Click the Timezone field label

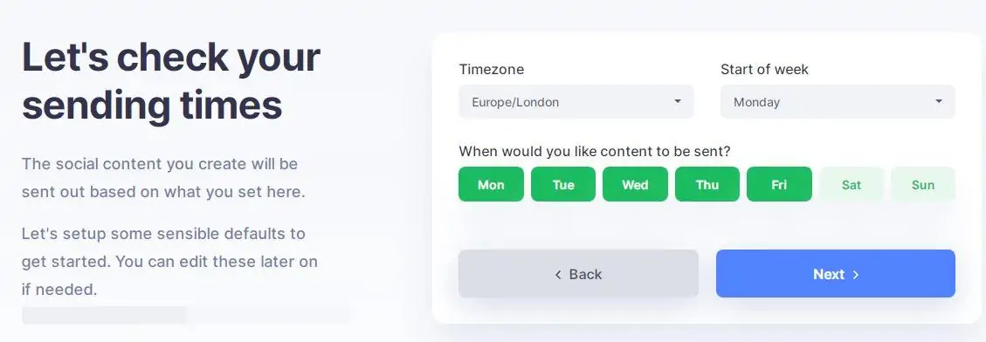[491, 69]
